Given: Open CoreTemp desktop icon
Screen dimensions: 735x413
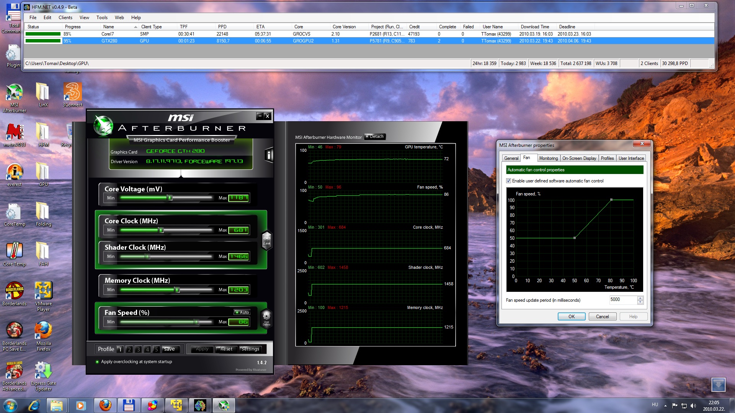Looking at the screenshot, I should coord(14,215).
